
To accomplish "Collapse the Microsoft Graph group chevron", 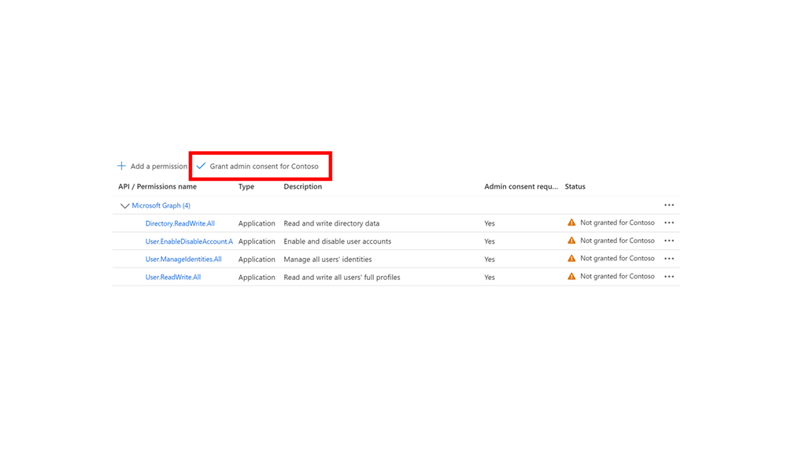I will [x=124, y=206].
